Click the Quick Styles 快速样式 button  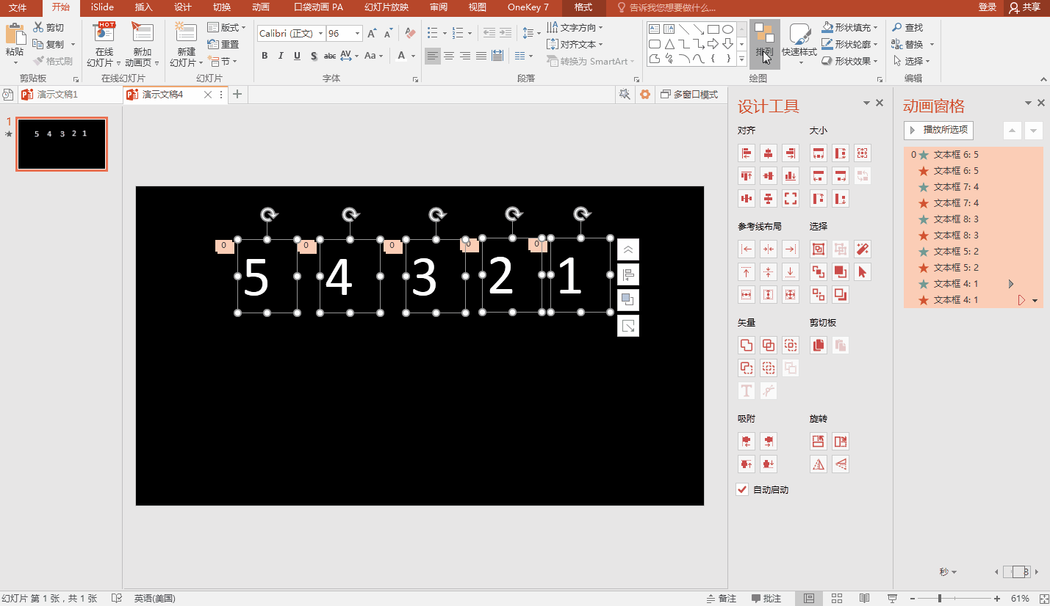pyautogui.click(x=799, y=43)
